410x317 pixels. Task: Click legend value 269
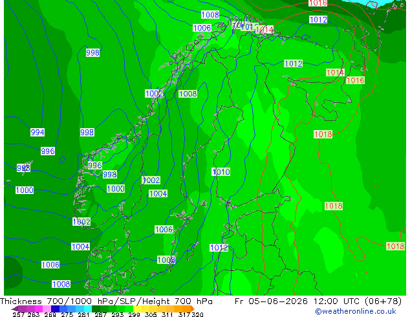(x=50, y=314)
